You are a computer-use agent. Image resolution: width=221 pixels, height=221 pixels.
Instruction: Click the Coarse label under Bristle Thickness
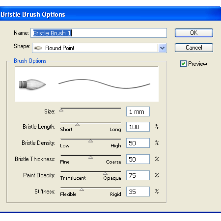tap(113, 162)
